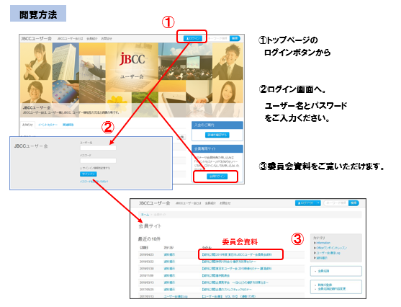Click the サインイン button

89,174
